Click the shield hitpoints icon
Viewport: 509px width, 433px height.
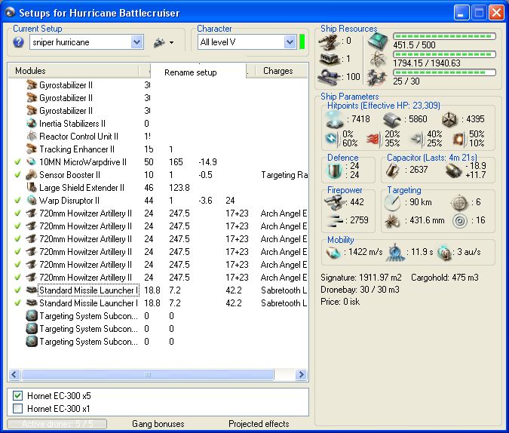[335, 119]
